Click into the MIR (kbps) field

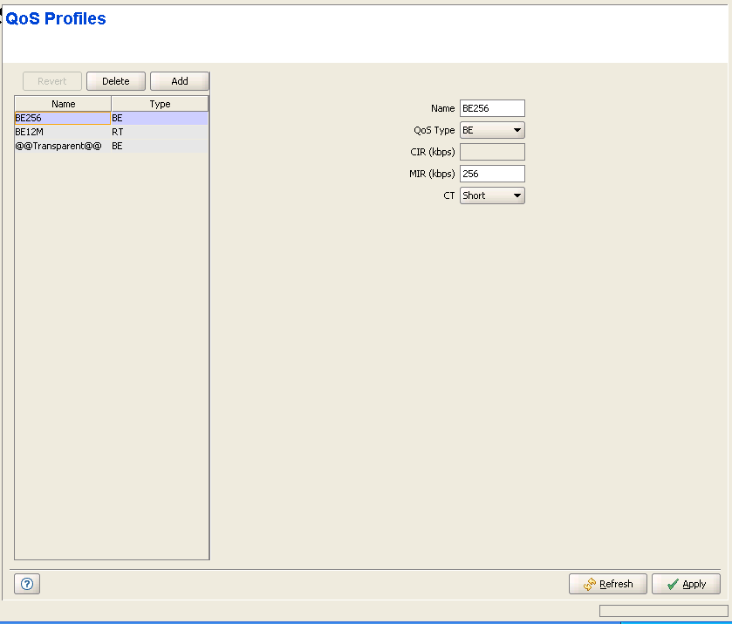click(x=492, y=174)
